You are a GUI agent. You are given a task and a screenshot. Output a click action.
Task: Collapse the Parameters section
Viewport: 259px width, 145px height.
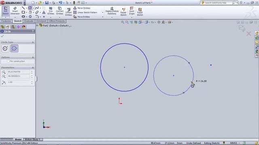33,68
